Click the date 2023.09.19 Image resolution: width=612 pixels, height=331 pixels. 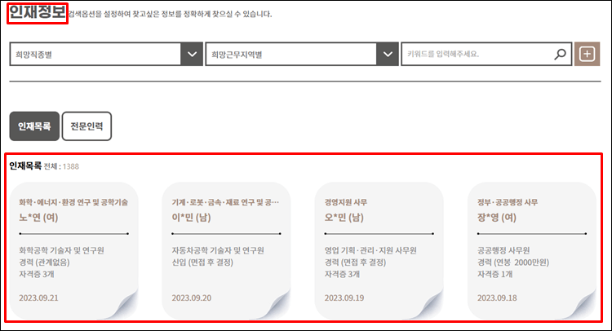344,298
